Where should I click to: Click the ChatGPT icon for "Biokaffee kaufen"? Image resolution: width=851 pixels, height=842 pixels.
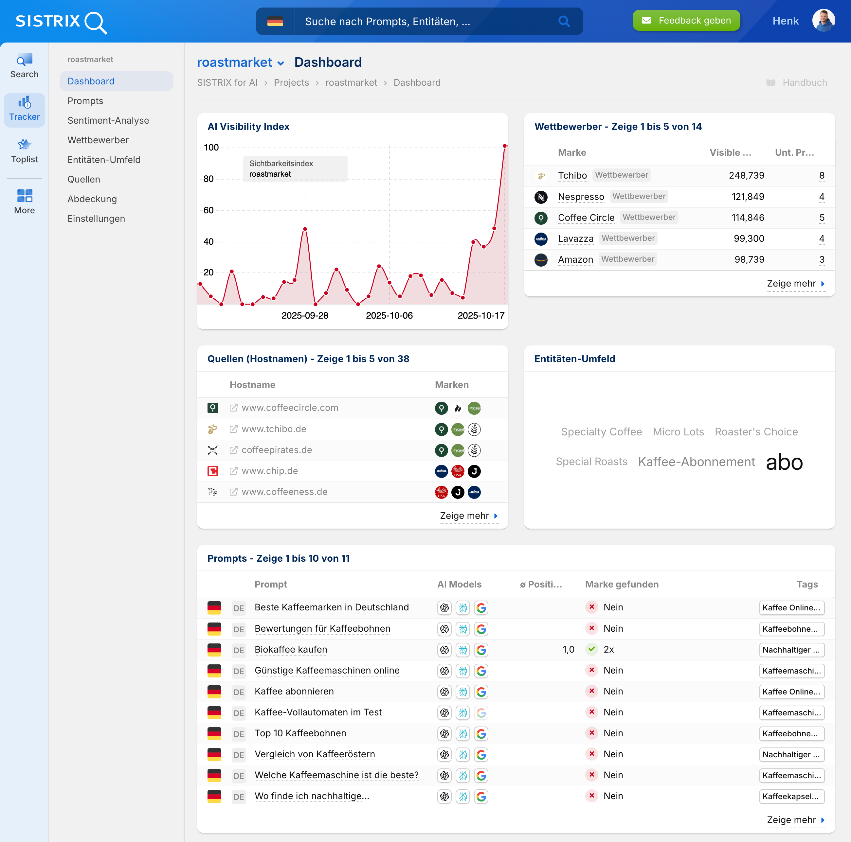coord(444,650)
